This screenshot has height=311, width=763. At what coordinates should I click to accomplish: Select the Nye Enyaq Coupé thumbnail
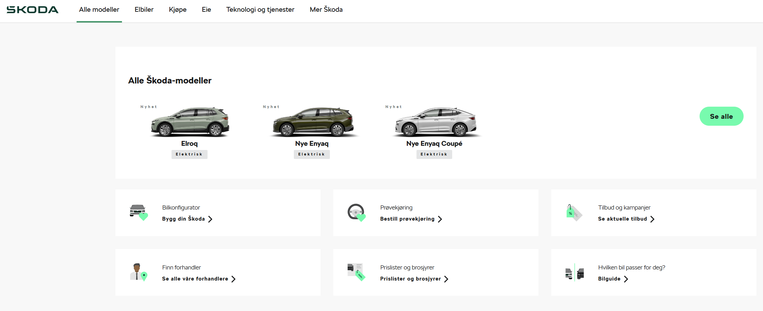(435, 122)
